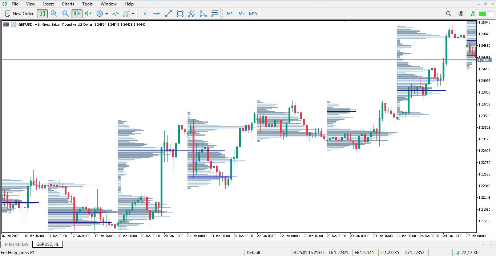This screenshot has width=496, height=256.
Task: Open the search magnifier in toolbar
Action: coord(448,14)
